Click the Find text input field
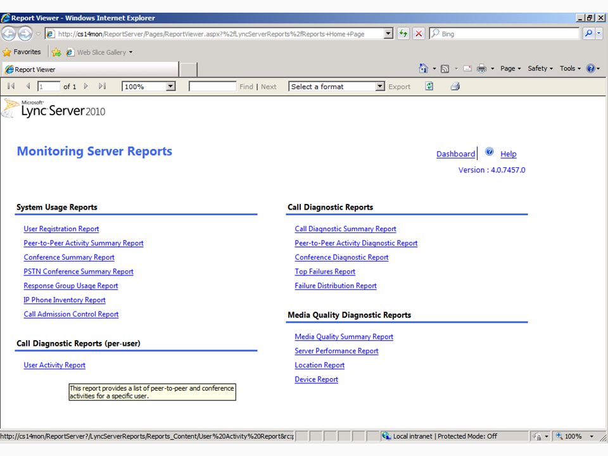Viewport: 608px width, 456px height. point(213,86)
